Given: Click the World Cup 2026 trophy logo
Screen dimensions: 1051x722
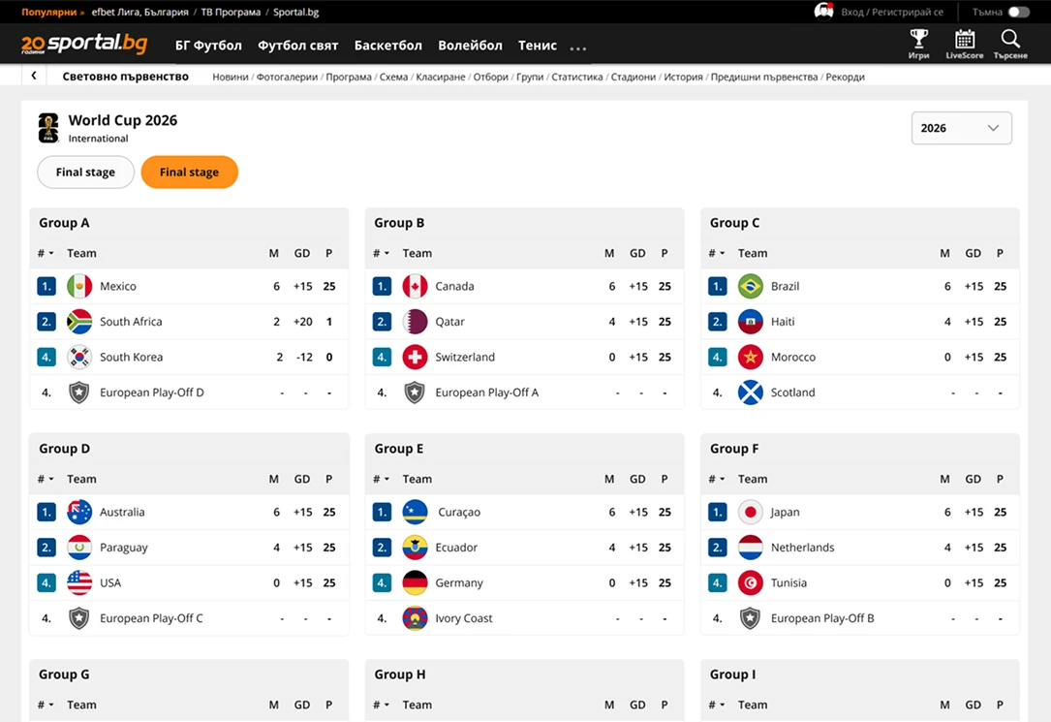Looking at the screenshot, I should (48, 128).
